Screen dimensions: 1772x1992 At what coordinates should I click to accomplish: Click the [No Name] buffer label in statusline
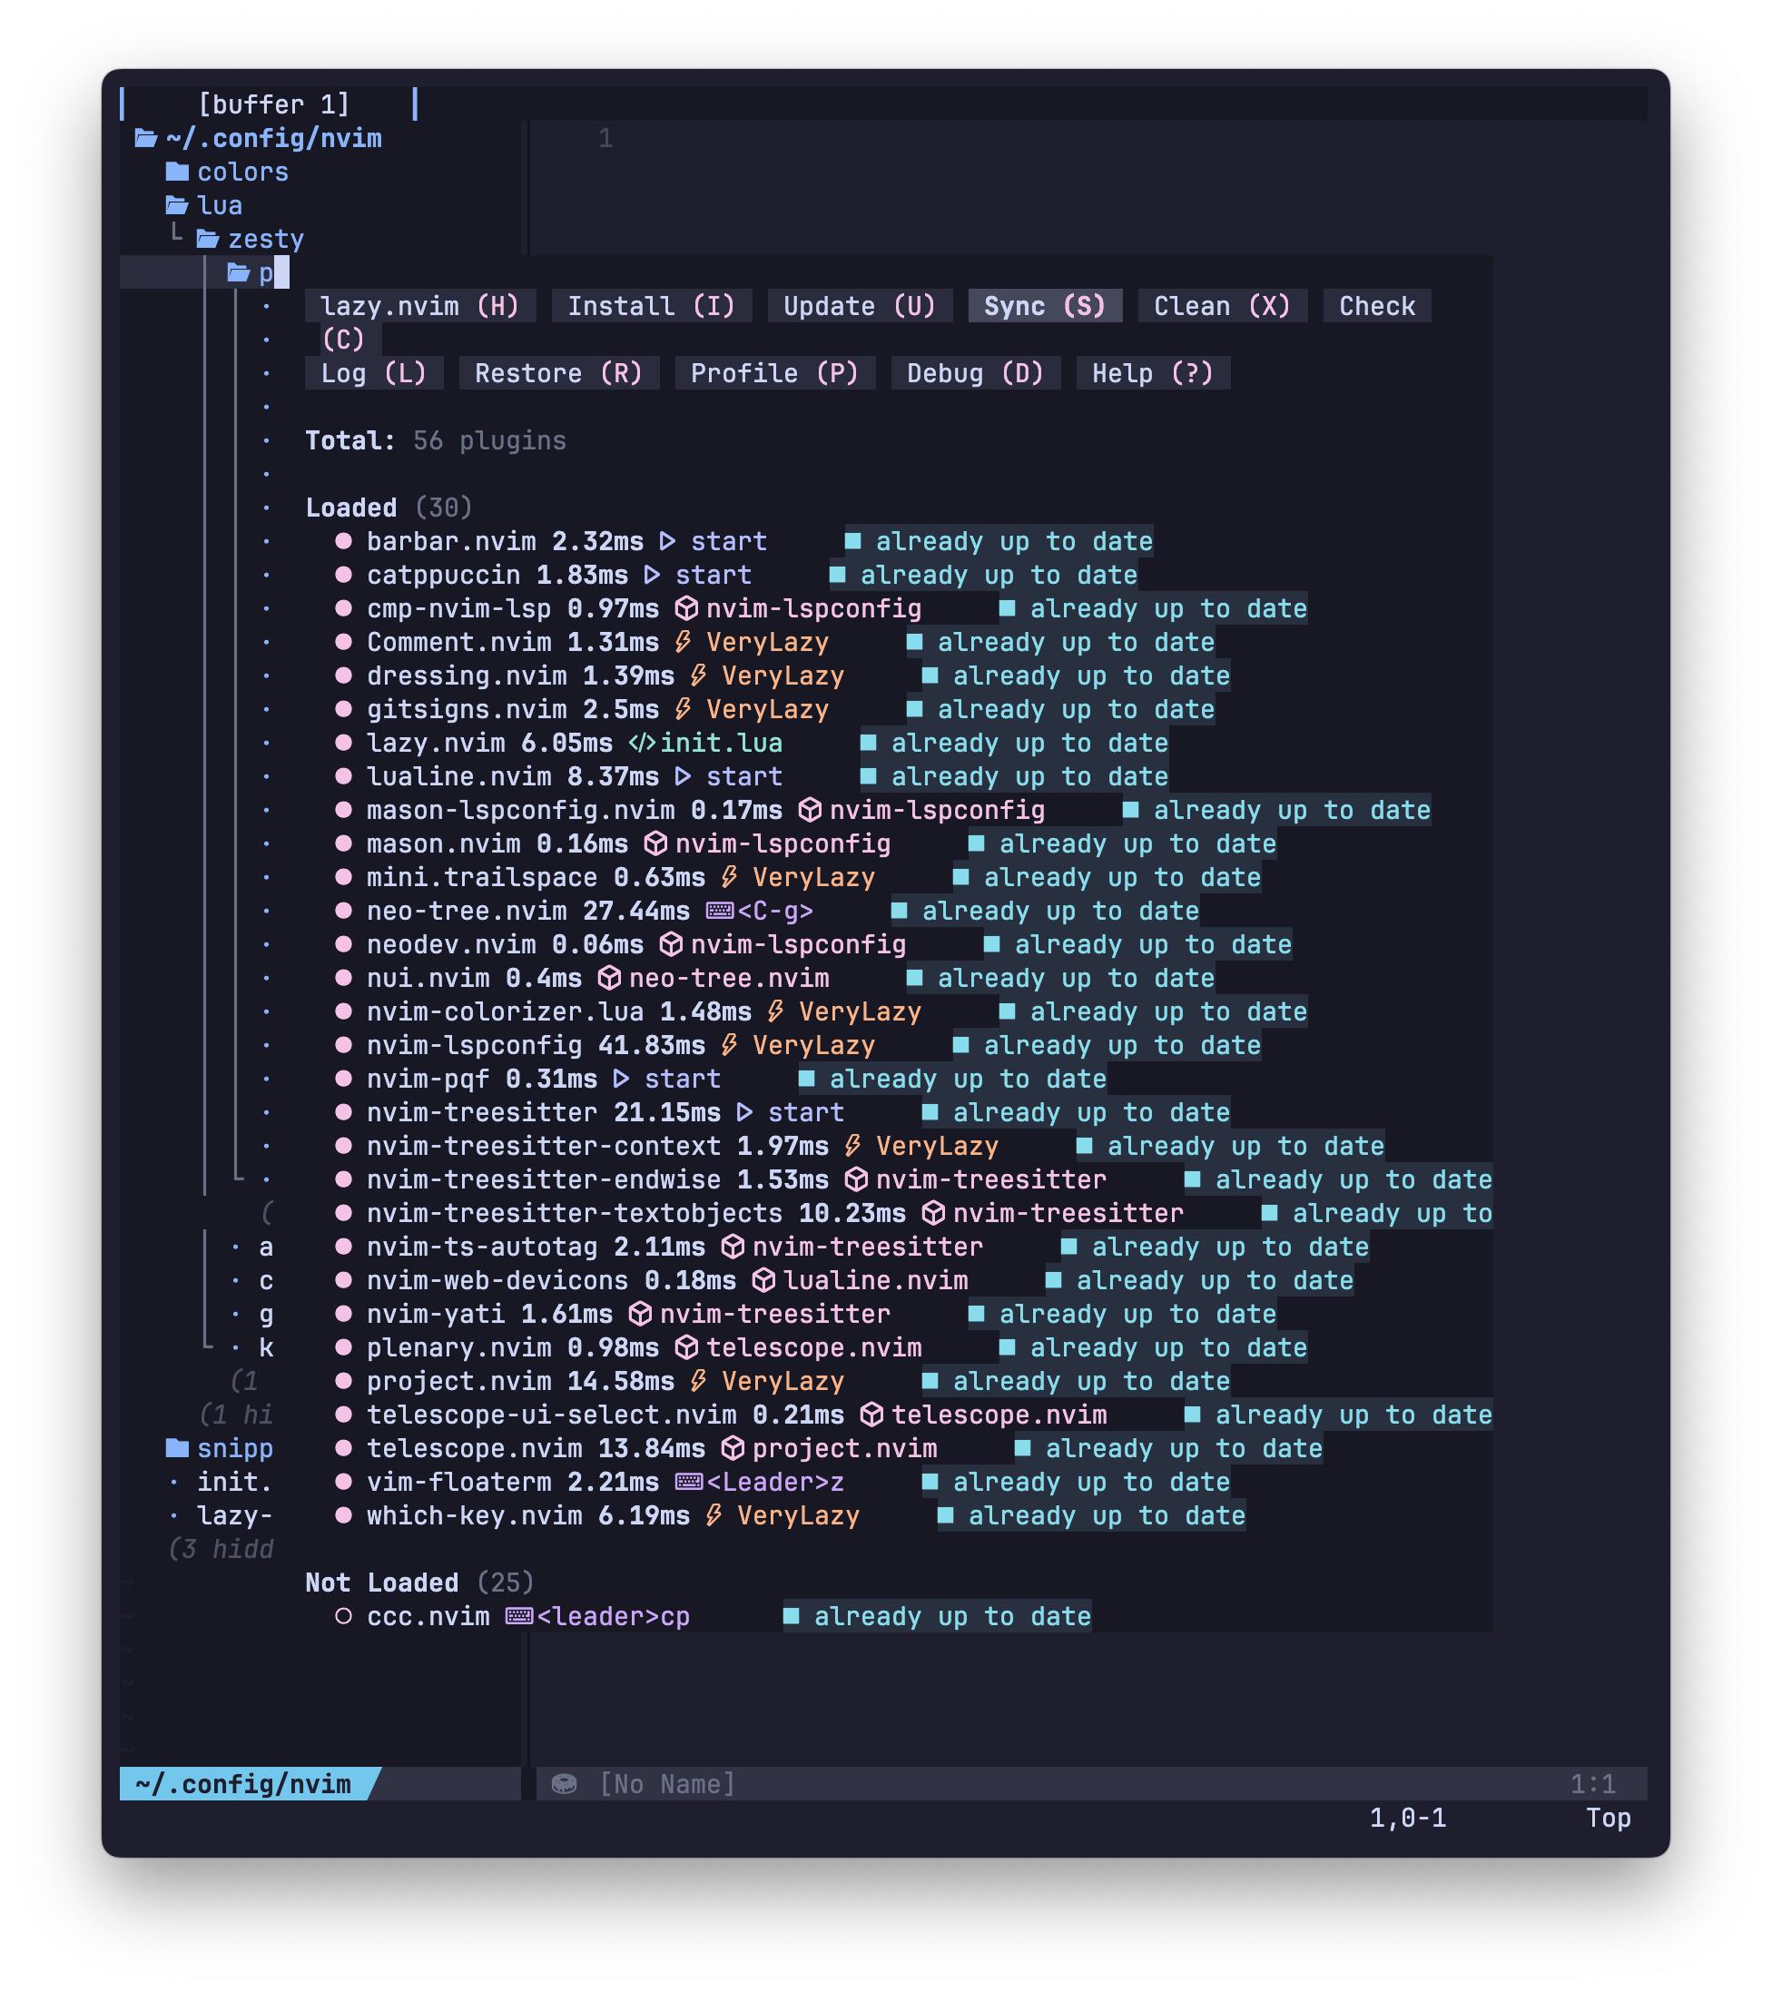[667, 1784]
